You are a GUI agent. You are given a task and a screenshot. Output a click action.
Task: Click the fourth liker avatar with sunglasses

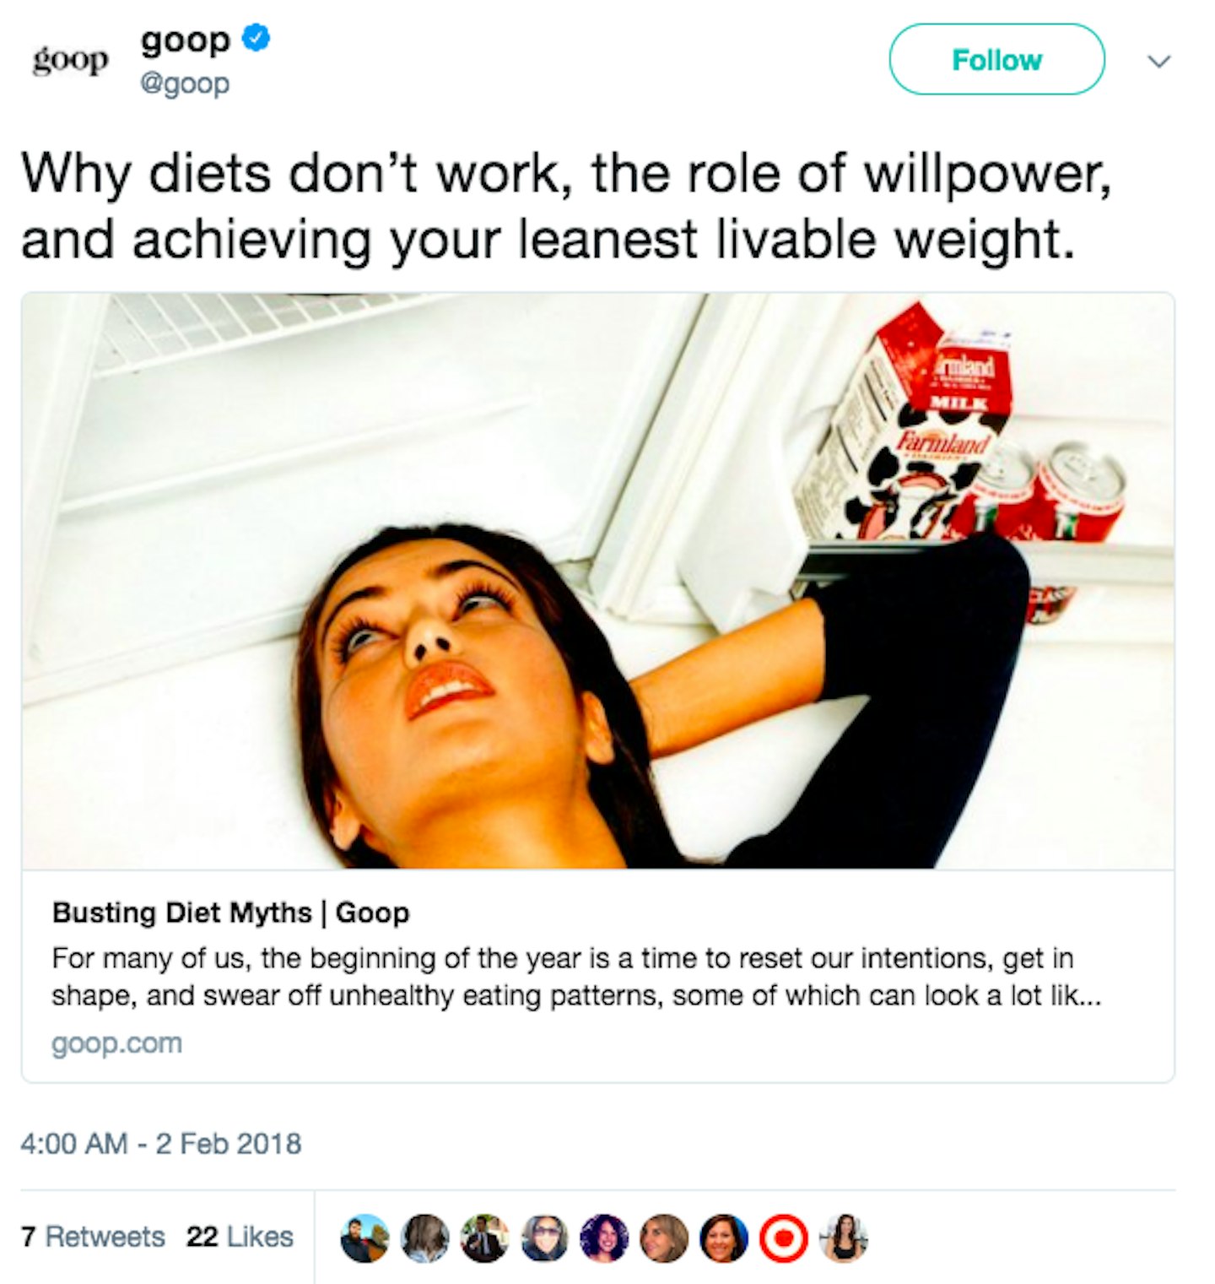[544, 1238]
